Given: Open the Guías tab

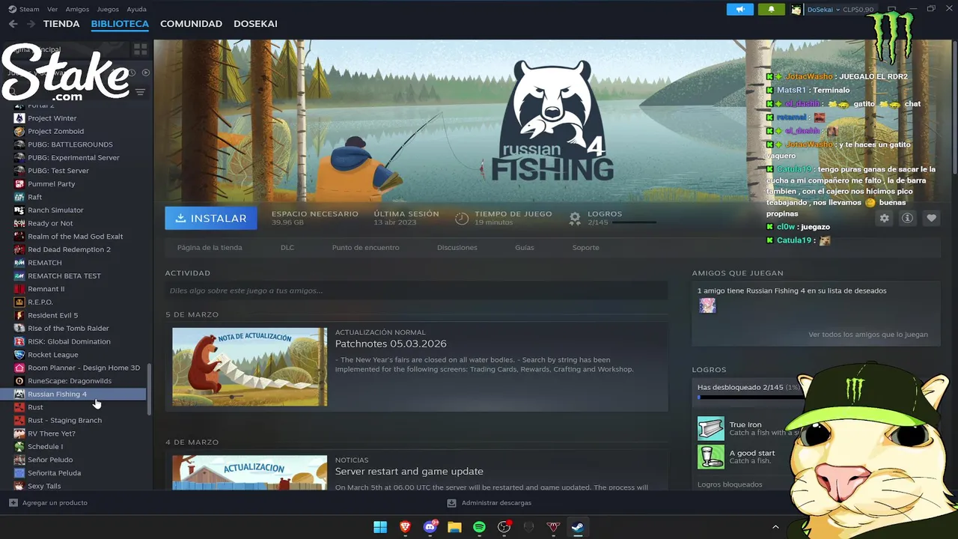Looking at the screenshot, I should coord(524,247).
